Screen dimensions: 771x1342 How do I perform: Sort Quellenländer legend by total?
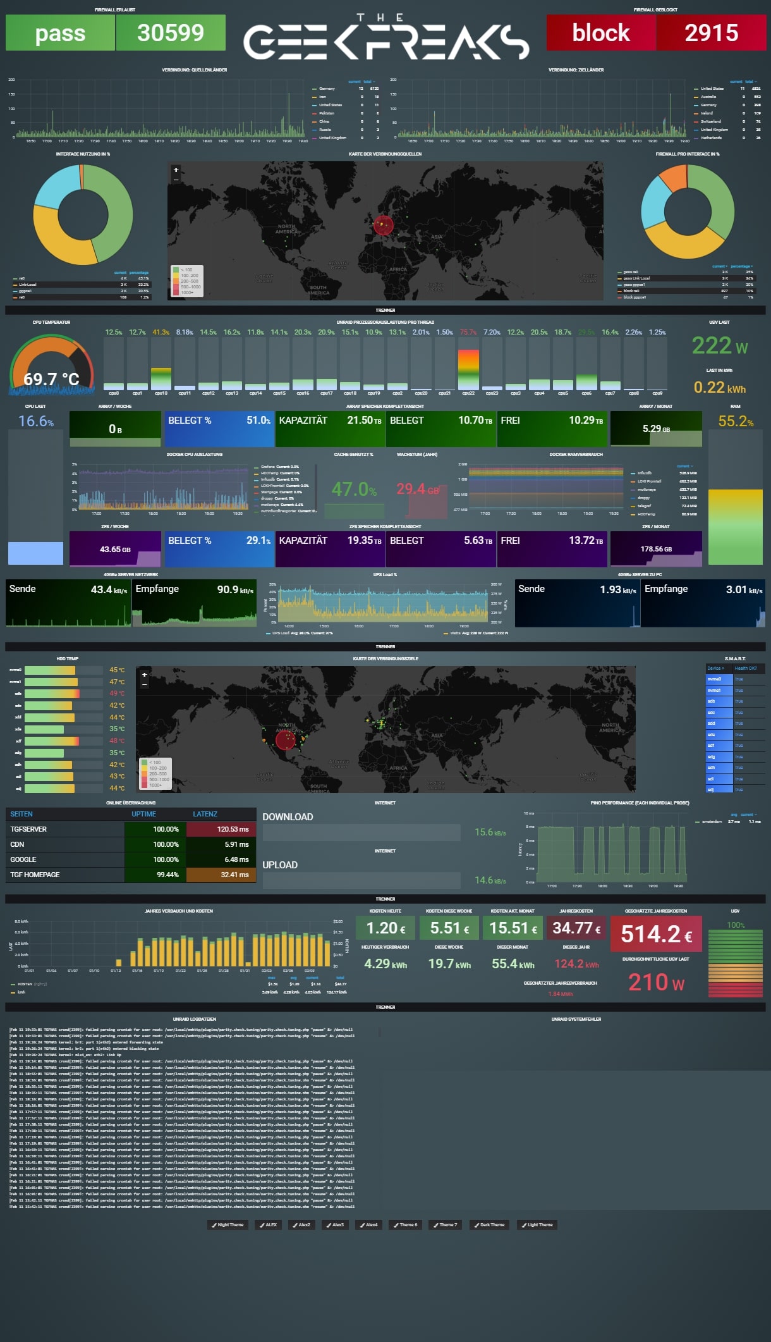368,82
